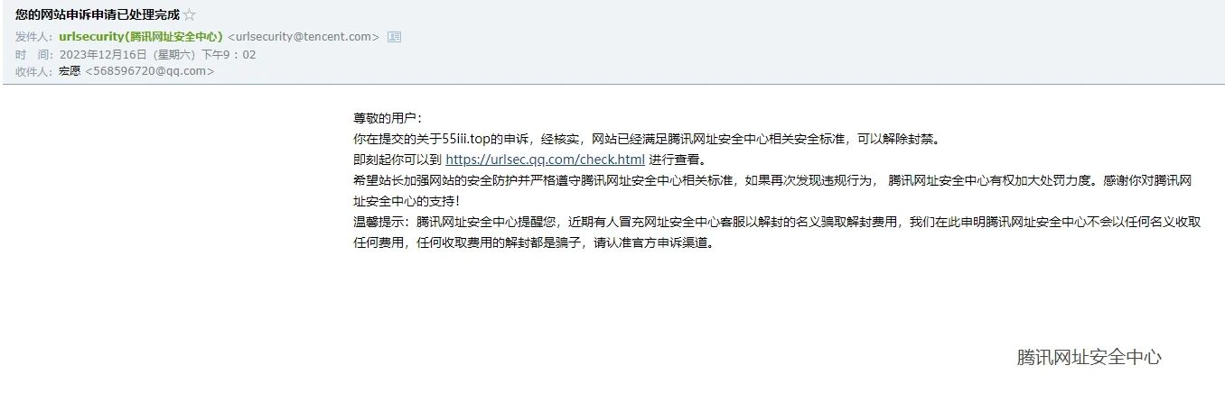Viewport: 1225px width, 411px height.
Task: Click sender name urlsecurity(腾讯网址安全中心)
Action: pyautogui.click(x=140, y=37)
